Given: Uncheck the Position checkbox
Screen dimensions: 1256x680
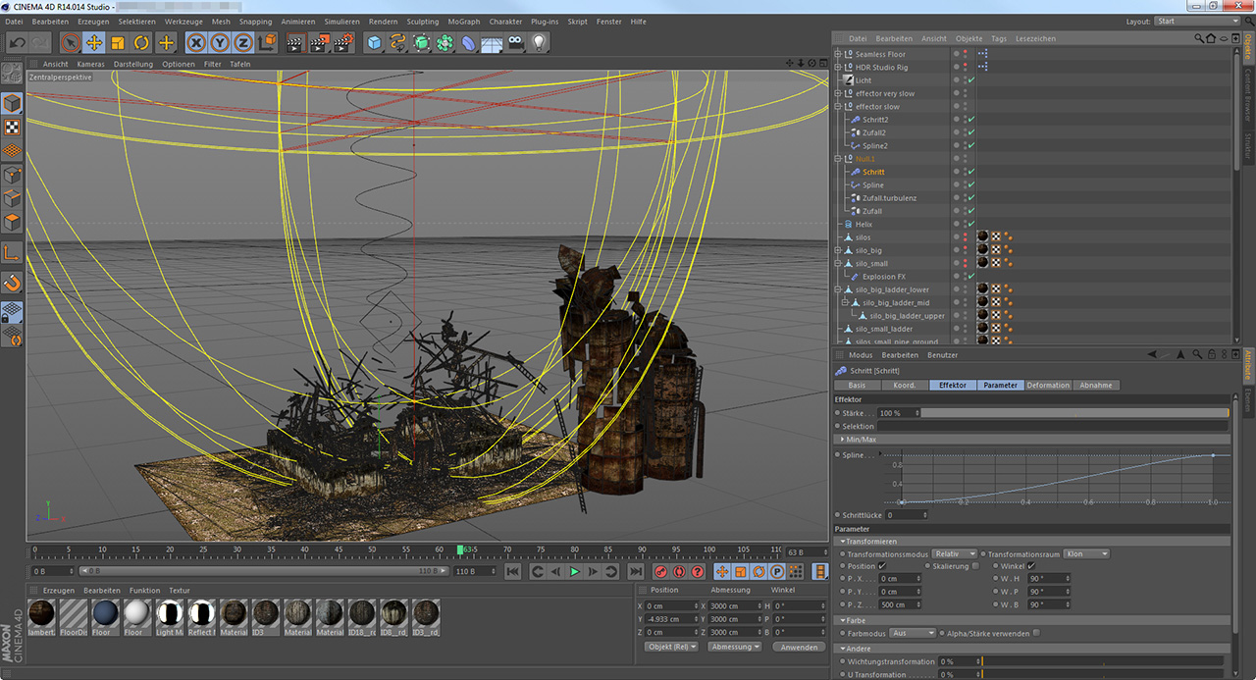Looking at the screenshot, I should [882, 566].
